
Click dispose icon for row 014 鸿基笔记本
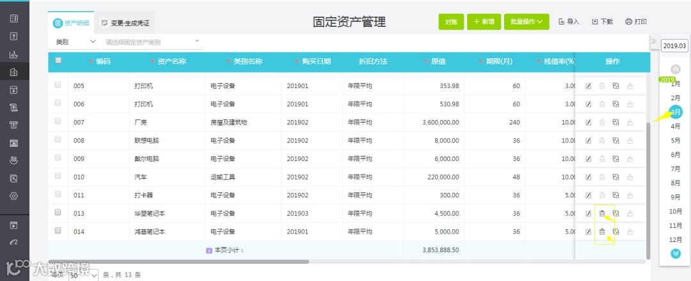tap(630, 231)
